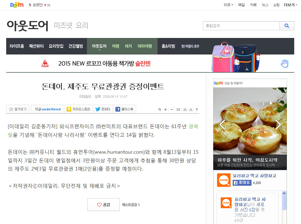Open 베스트공감 link
The height and width of the screenshot is (224, 301).
(x=131, y=205)
